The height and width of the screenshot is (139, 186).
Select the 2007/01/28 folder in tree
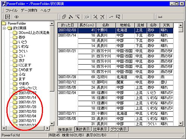point(28,107)
